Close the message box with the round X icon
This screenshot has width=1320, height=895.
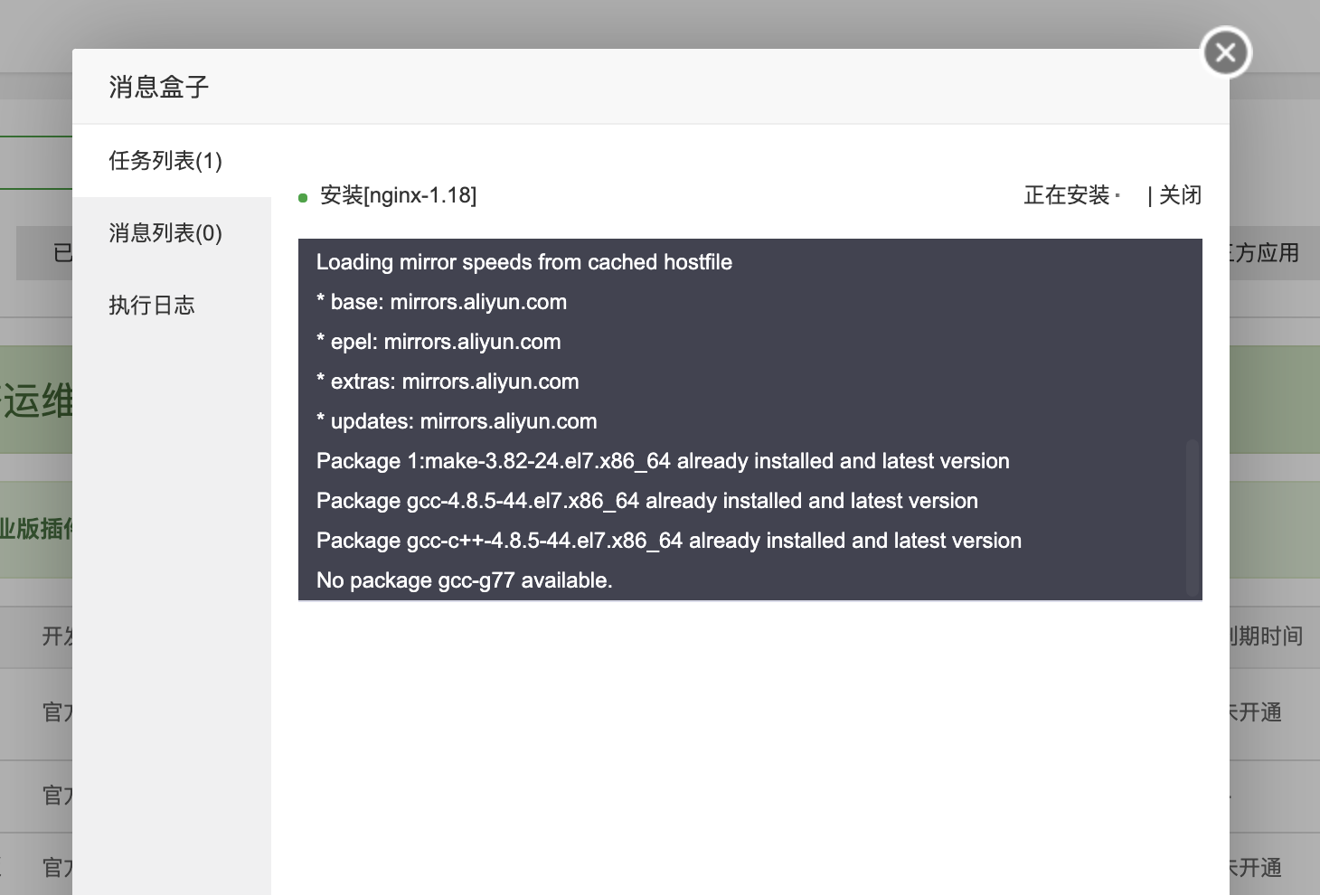coord(1225,52)
